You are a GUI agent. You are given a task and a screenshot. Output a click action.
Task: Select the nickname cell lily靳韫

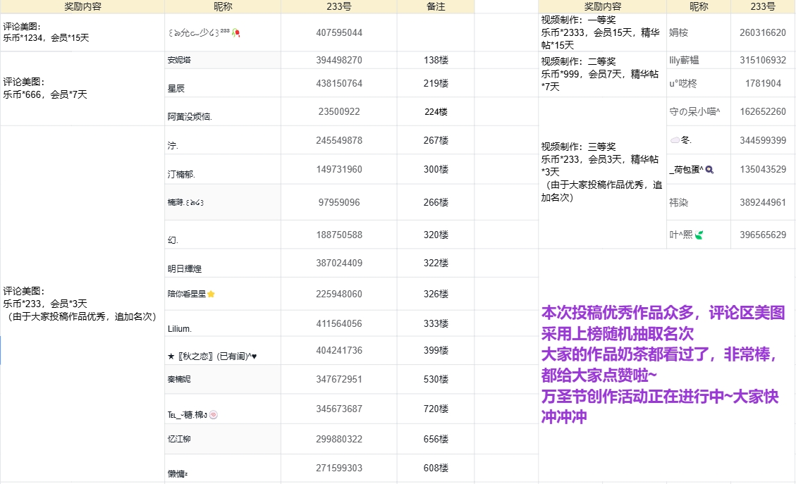click(x=699, y=60)
